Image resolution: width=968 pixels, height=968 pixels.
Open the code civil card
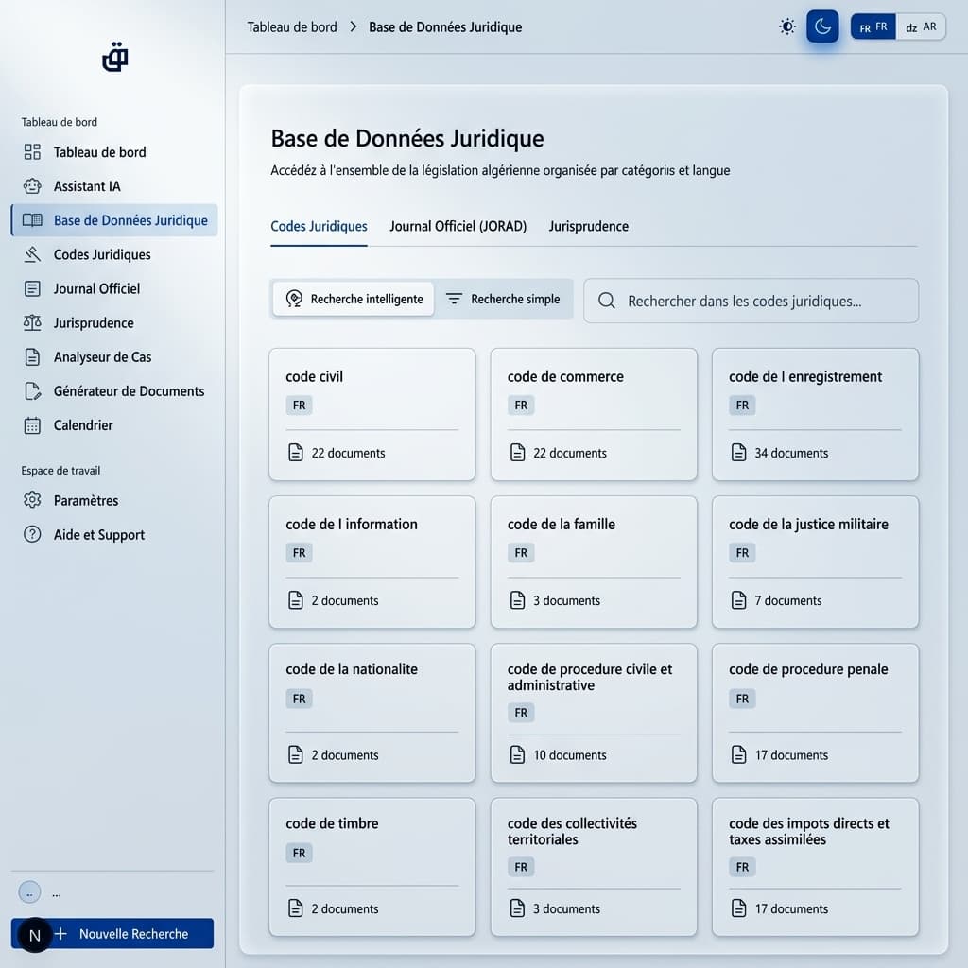pyautogui.click(x=372, y=414)
